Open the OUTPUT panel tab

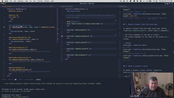pos(21,79)
